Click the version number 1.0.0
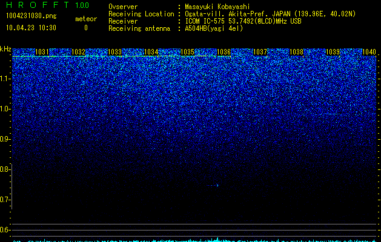The height and width of the screenshot is (242, 381). tap(82, 5)
